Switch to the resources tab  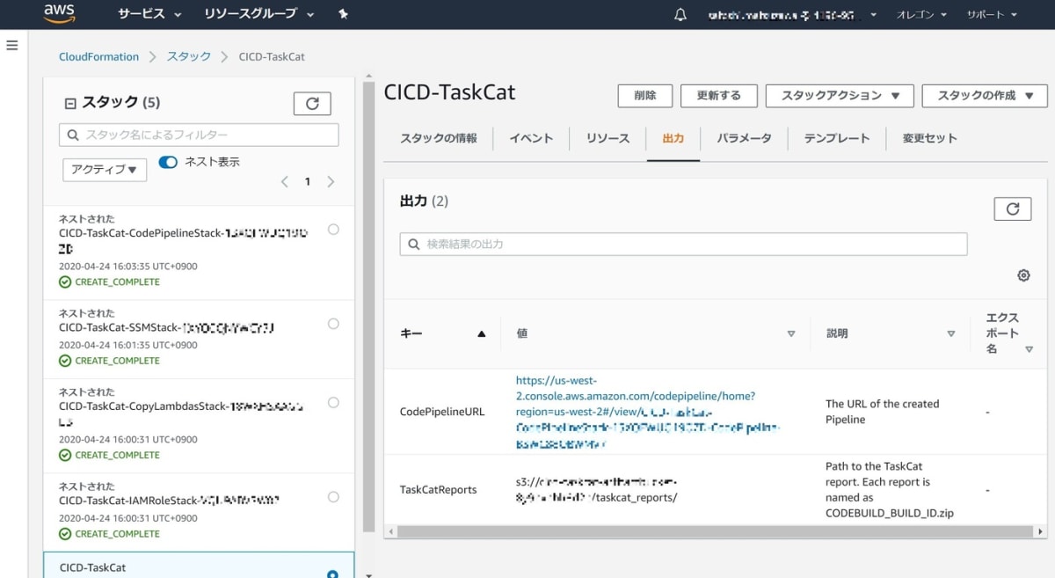click(x=608, y=139)
